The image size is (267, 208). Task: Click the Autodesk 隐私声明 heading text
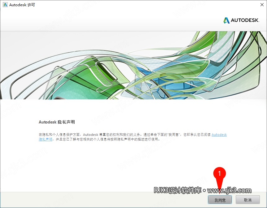click(57, 122)
